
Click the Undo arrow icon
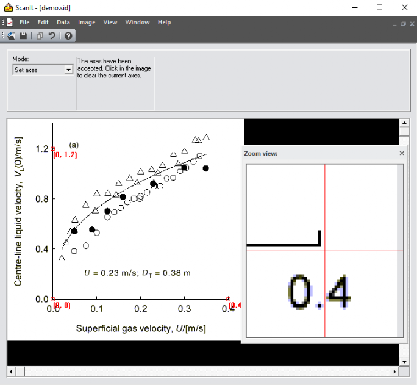[52, 35]
